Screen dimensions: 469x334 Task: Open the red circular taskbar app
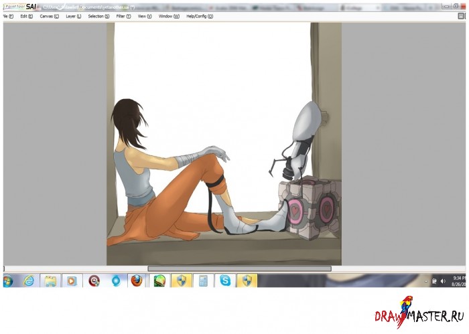[94, 281]
